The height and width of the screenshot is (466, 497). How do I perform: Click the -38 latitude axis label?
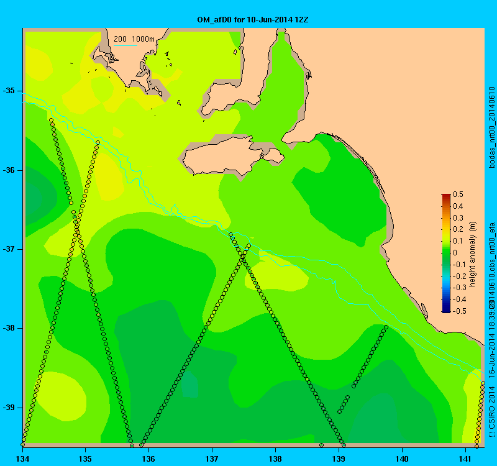[9, 328]
